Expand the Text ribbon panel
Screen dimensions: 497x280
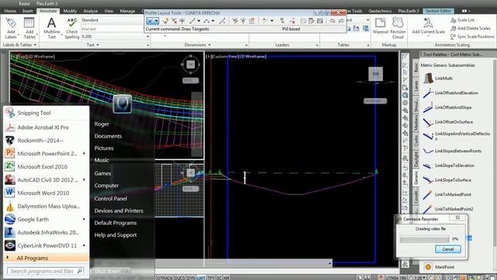pyautogui.click(x=93, y=45)
